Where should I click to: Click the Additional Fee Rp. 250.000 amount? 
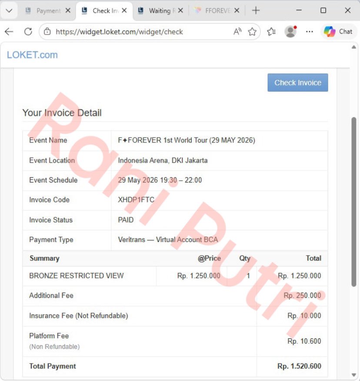302,296
